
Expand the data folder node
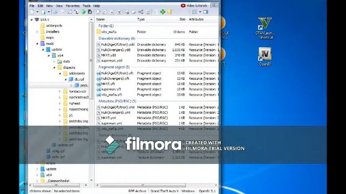click(x=54, y=61)
